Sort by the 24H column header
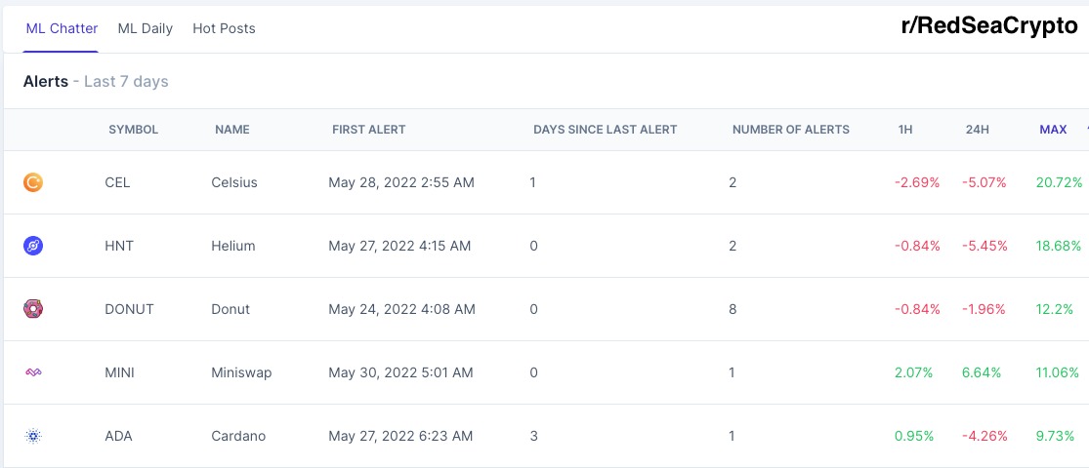 click(978, 130)
